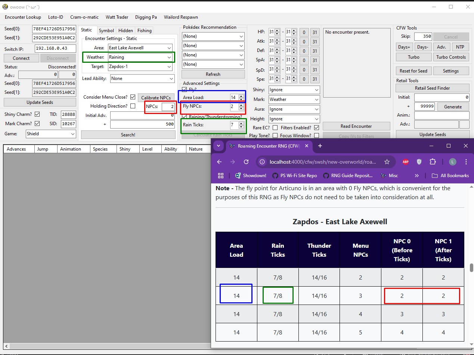Open a new browser tab
Viewport: 474px width, 355px height.
[320, 146]
